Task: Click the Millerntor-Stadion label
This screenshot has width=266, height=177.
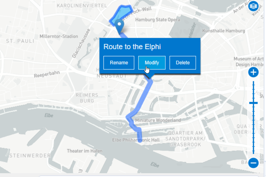Action: 59,36
